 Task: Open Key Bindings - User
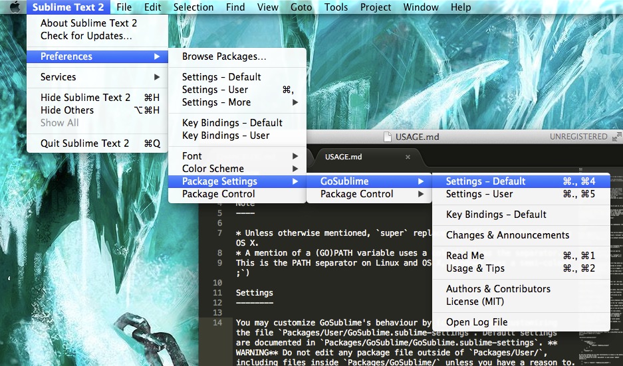tap(226, 136)
